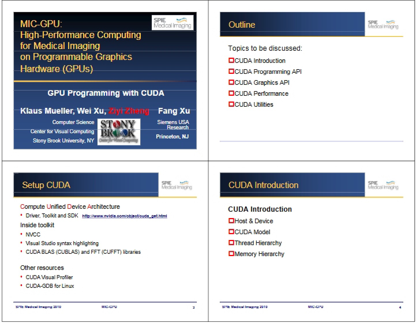This screenshot has height=323, width=420.
Task: Click 'Compute Unified Device Architecture' text
Action: [70, 206]
